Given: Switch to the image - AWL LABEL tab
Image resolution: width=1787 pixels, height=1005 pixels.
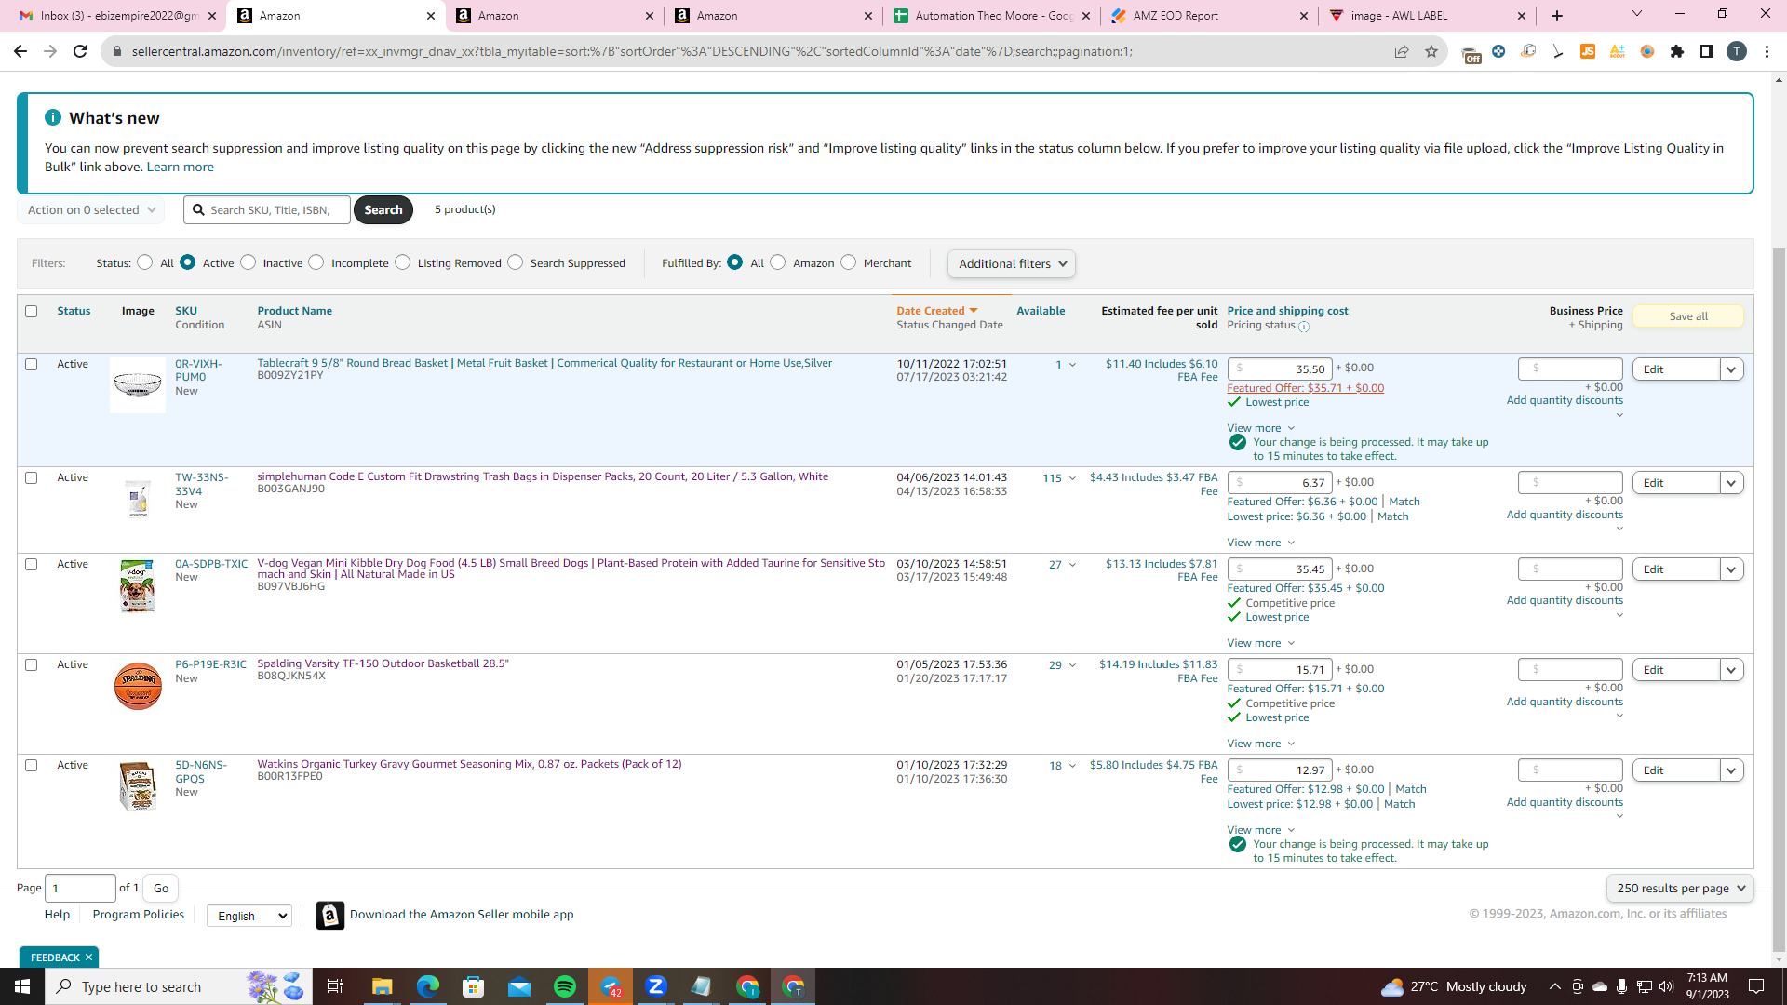Looking at the screenshot, I should point(1428,16).
